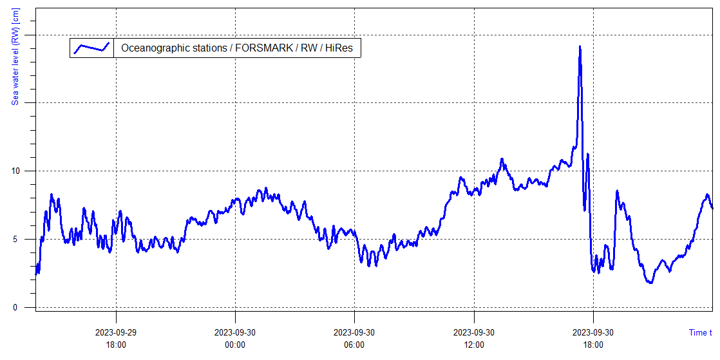Click the curve's starting point at the left edge
Screen dimensions: 720x360
pos(36,274)
